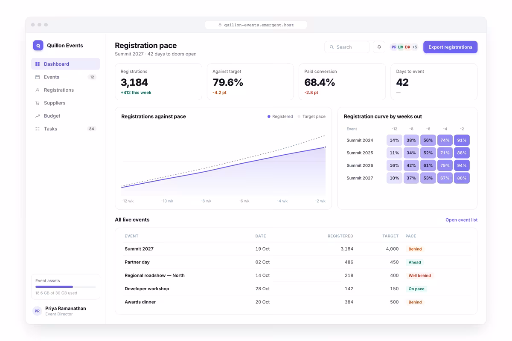The height and width of the screenshot is (341, 512).
Task: Click Summit 2026 94% heatmap cell
Action: [462, 165]
